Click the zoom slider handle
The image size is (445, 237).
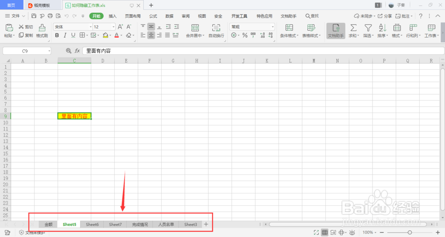click(x=409, y=233)
